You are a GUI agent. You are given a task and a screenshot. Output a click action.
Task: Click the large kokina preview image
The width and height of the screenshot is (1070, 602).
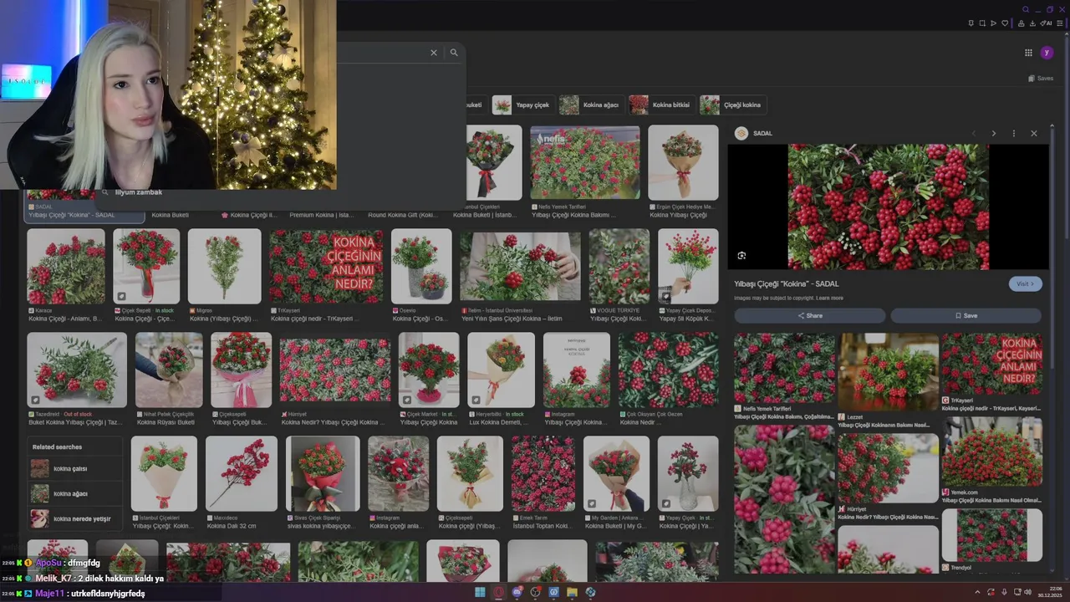889,207
